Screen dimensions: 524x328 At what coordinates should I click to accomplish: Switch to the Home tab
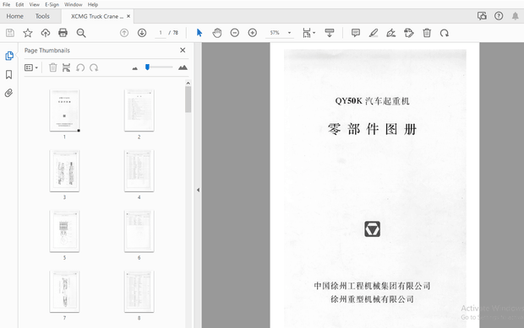tap(14, 16)
